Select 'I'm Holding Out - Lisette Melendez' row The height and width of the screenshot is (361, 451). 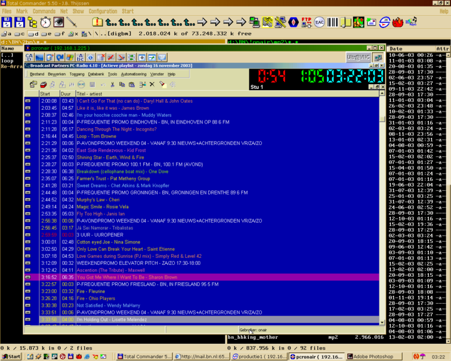point(202,320)
